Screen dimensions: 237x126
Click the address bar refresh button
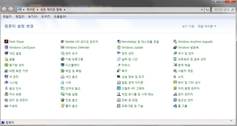[207, 10]
